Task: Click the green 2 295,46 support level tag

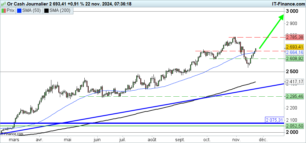Action: coord(295,96)
